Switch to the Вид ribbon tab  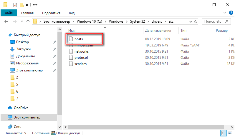point(72,13)
